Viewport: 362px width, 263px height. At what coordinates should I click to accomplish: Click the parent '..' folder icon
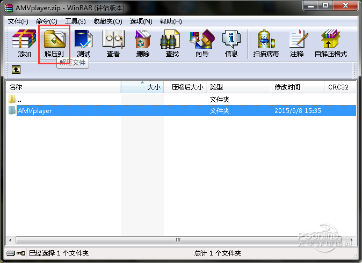click(x=12, y=99)
